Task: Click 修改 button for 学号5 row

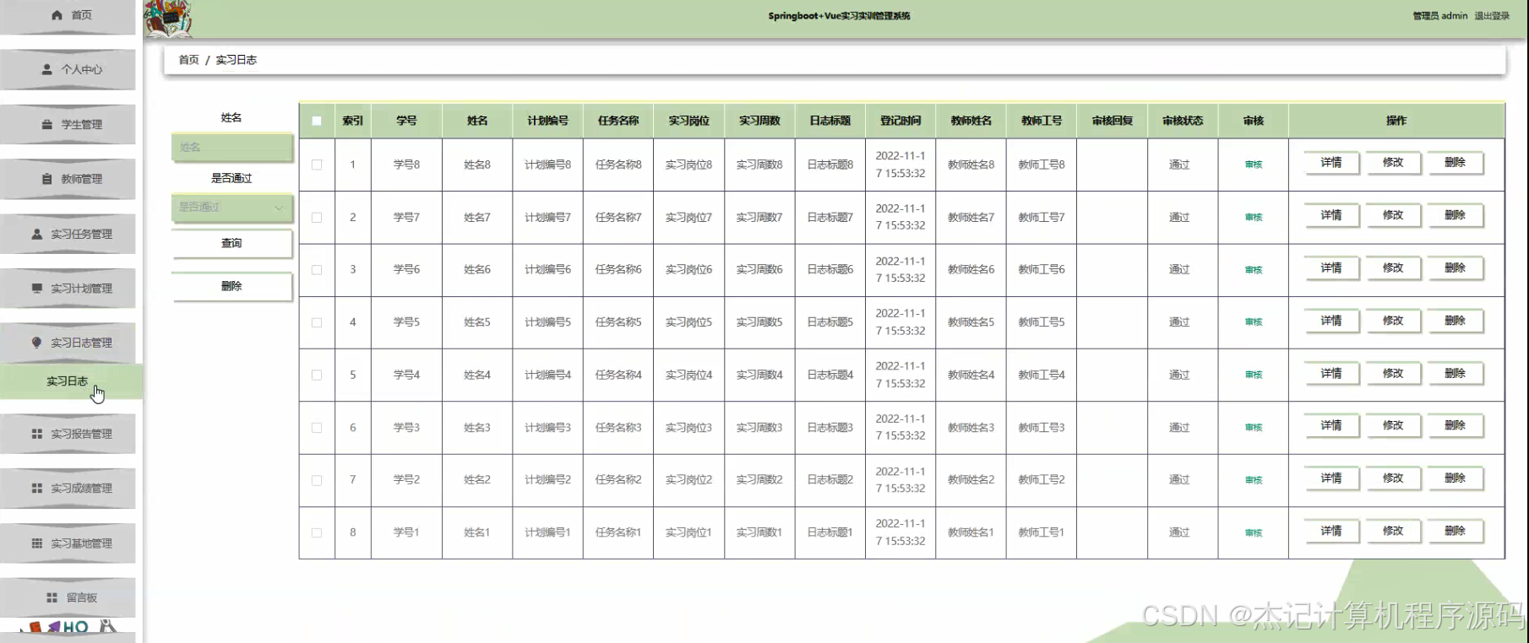Action: coord(1393,321)
